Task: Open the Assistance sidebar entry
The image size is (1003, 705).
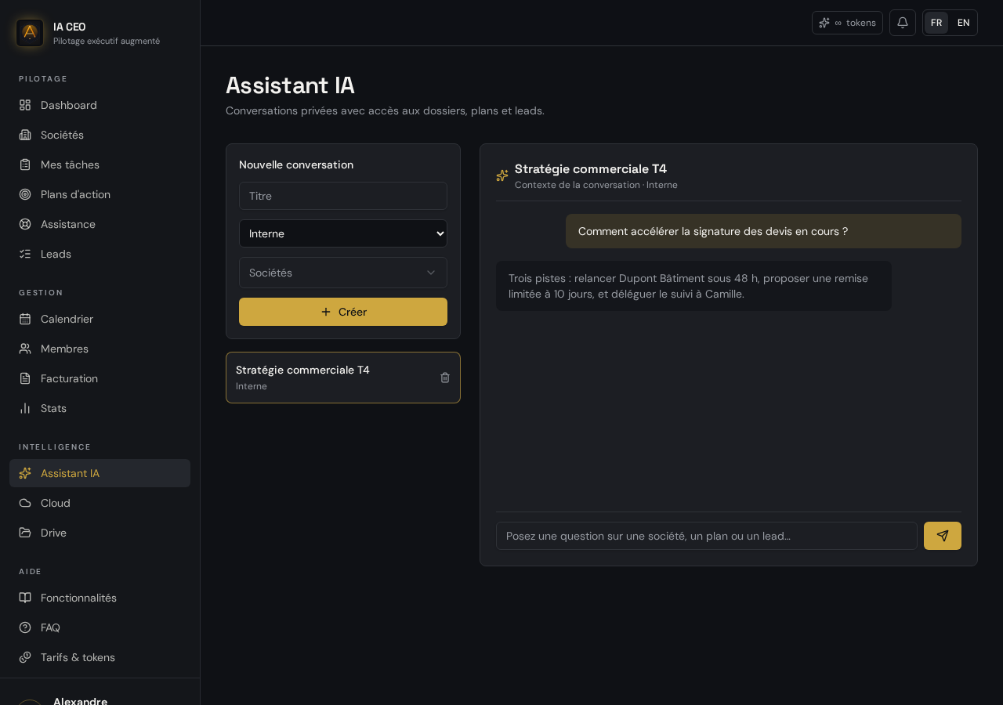Action: click(100, 224)
